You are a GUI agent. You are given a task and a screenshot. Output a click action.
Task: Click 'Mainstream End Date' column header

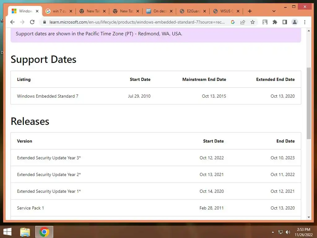click(x=204, y=79)
